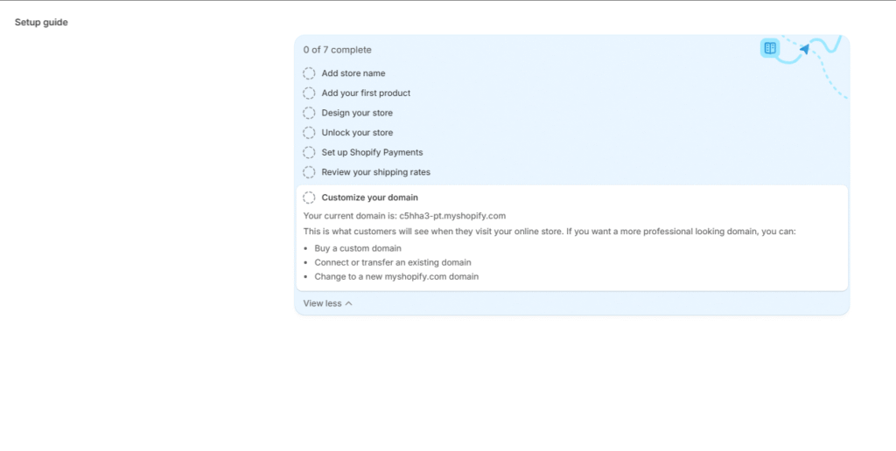896x451 pixels.
Task: Open the Design your store step label
Action: [357, 113]
